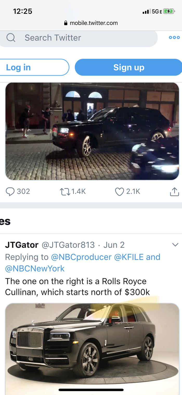182x395 pixels.
Task: Open the Rolls Royce Cullinan showroom photo
Action: (x=92, y=349)
